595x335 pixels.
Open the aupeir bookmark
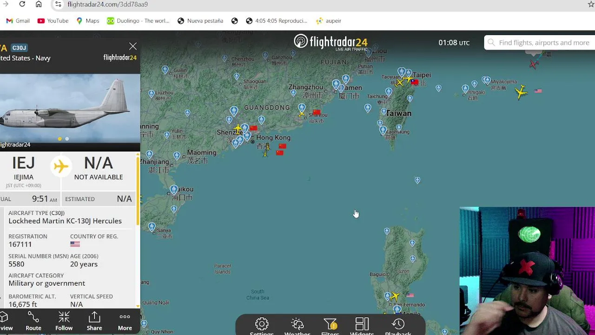(x=329, y=21)
